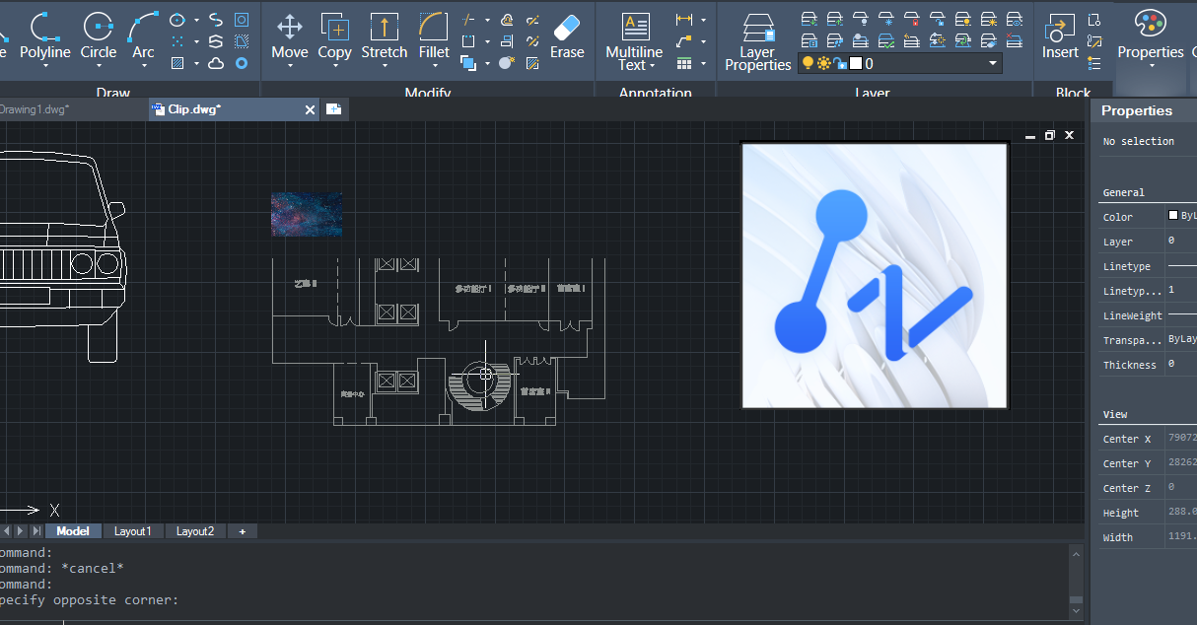1197x625 pixels.
Task: Close the Clip.dwg drawing tab
Action: (310, 109)
